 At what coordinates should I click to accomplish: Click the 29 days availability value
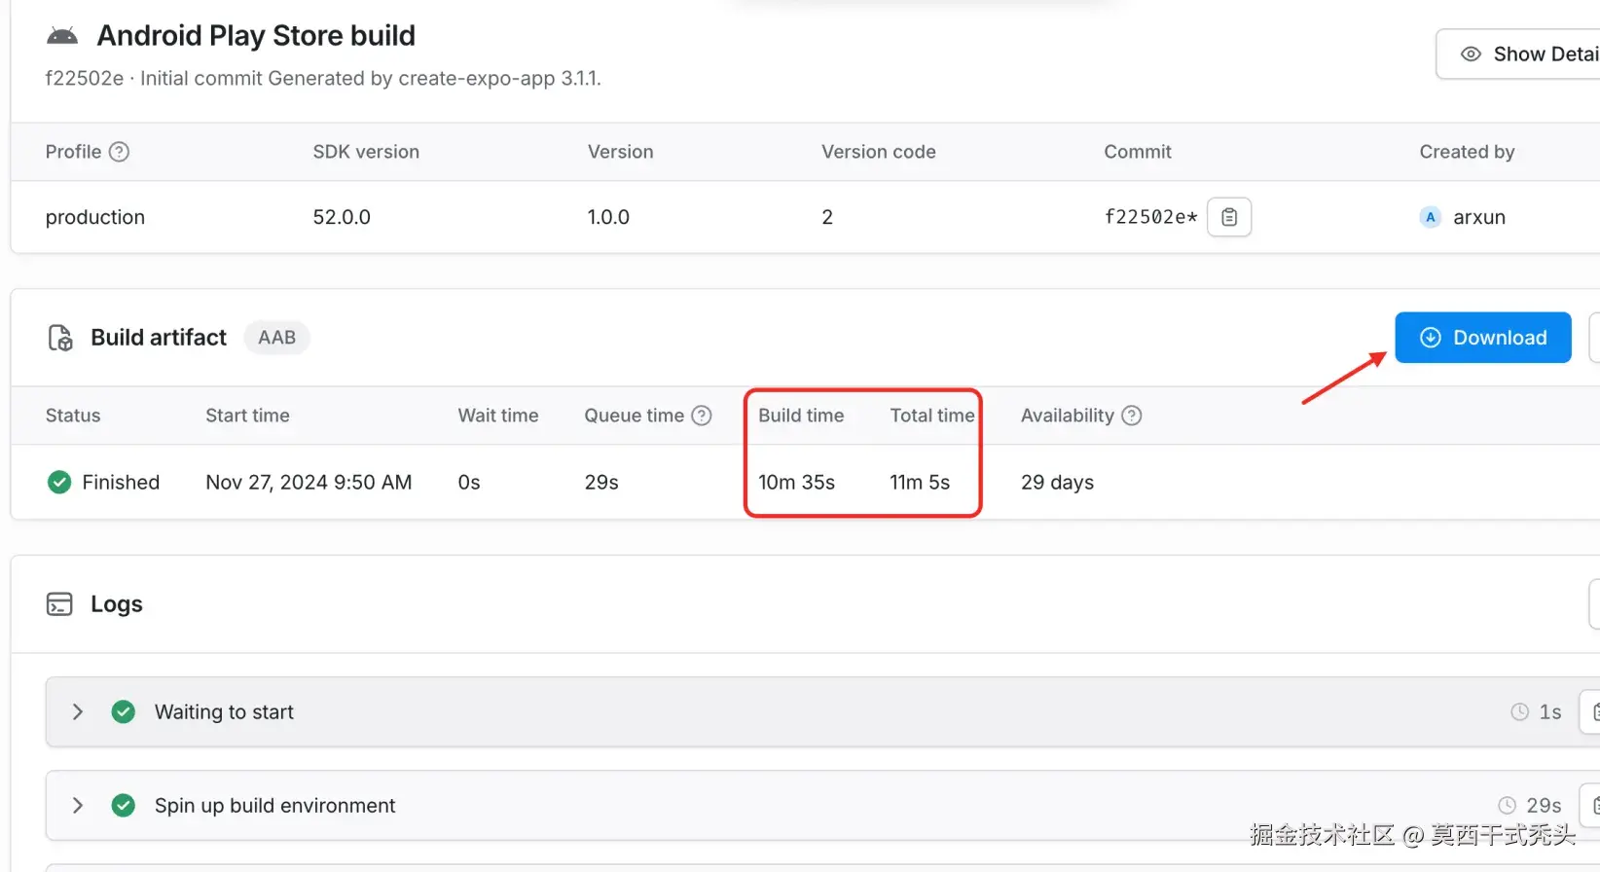click(x=1057, y=483)
